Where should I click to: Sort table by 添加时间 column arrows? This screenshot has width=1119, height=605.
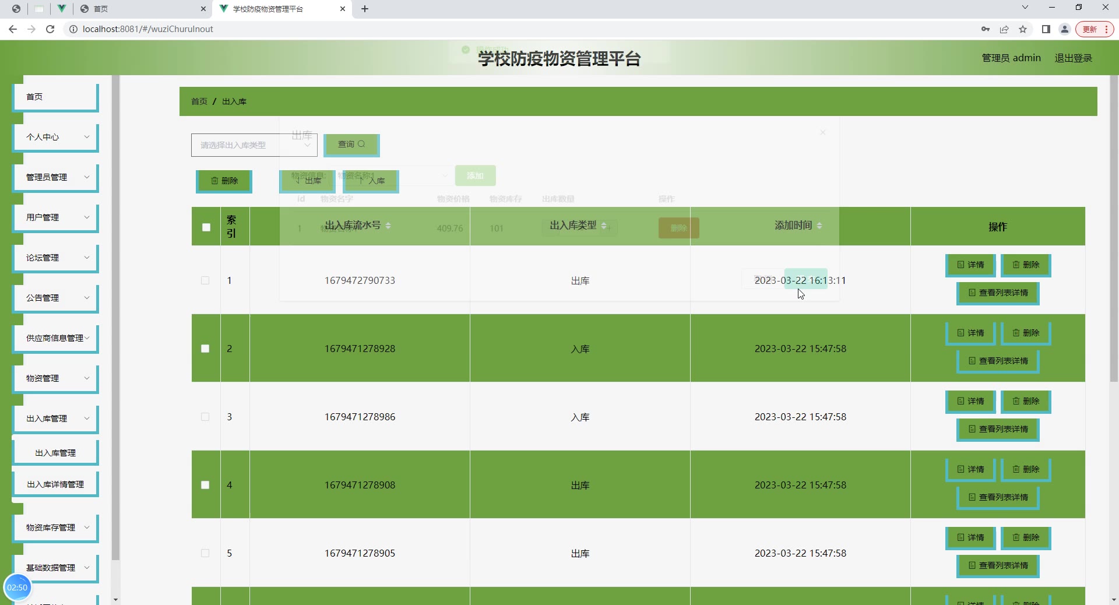(819, 226)
